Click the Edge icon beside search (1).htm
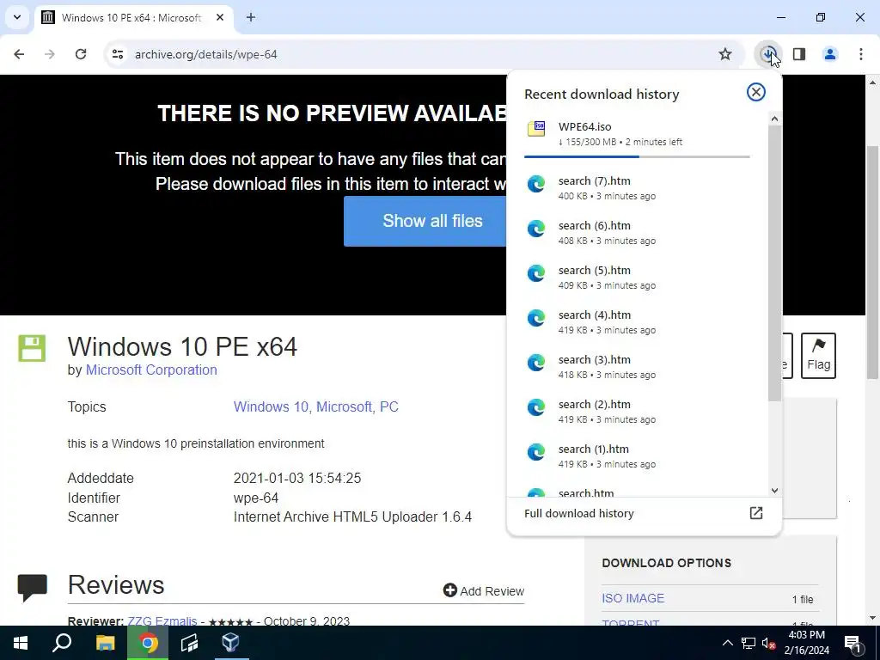Screen dimensions: 880x660 pos(536,452)
